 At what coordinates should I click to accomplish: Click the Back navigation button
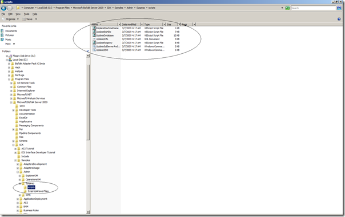pos(3,9)
